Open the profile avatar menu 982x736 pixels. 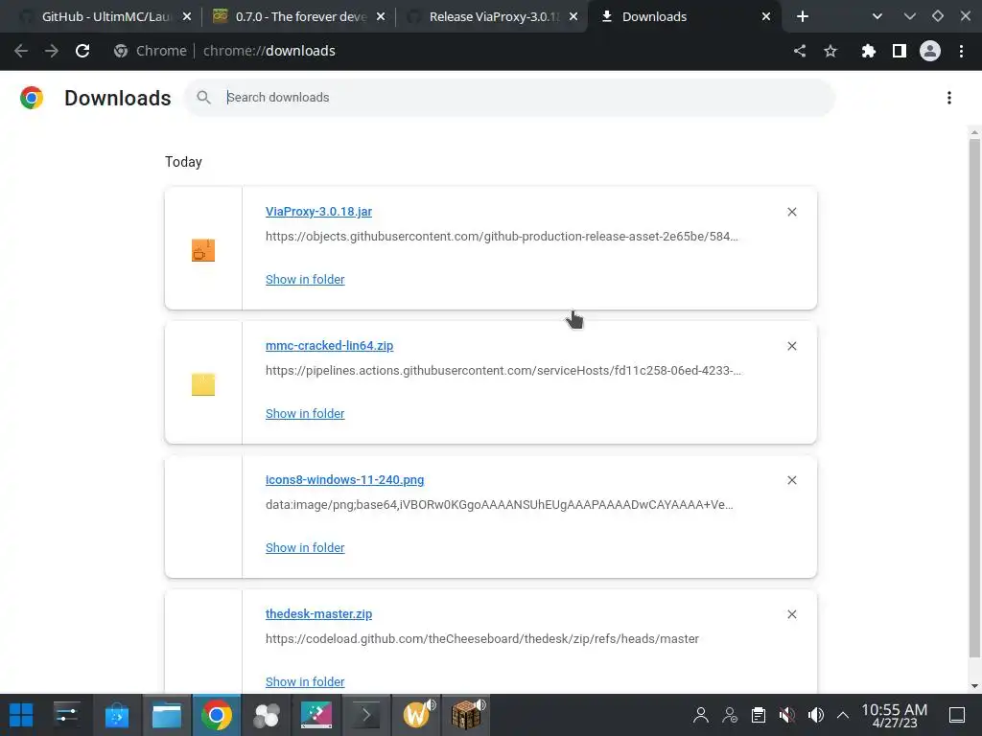(930, 51)
